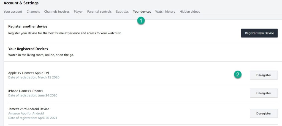Screen dimensions: 282x126
Task: Click the Amazon App for Android text
Action: tap(26, 113)
